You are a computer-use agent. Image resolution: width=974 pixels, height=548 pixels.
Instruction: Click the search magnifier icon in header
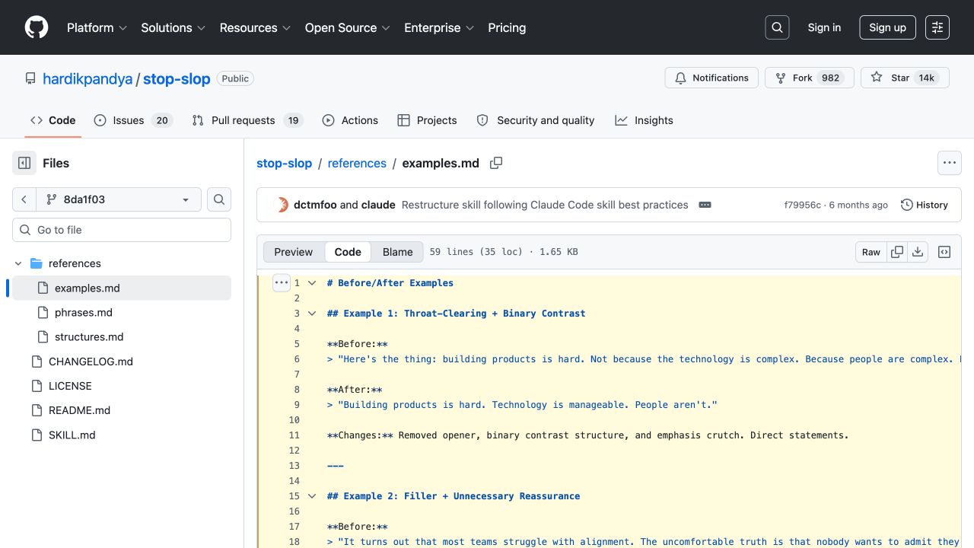click(x=777, y=27)
